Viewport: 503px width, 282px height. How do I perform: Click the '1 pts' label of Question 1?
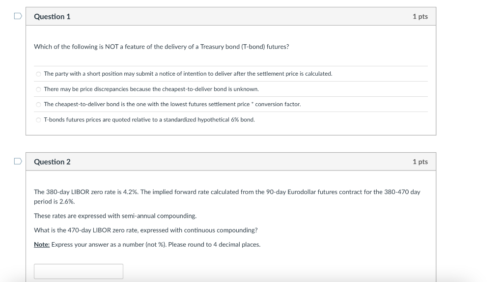pyautogui.click(x=420, y=16)
